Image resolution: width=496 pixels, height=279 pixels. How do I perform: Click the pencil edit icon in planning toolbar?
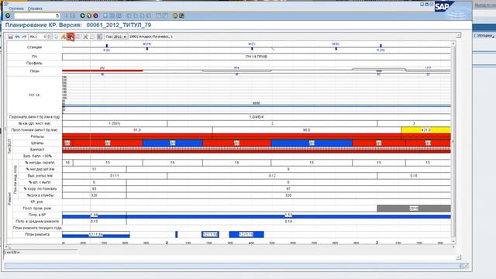point(64,36)
